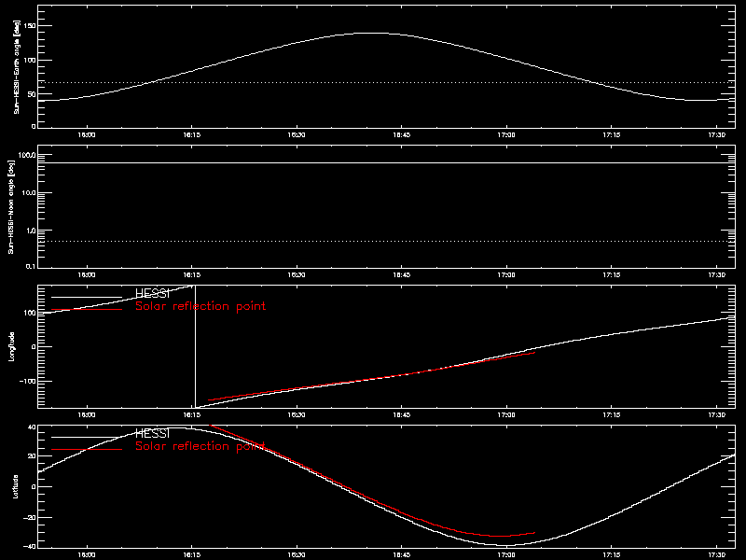Click the white HESSI legend line in Longitude plot
The image size is (746, 560).
[x=87, y=298]
